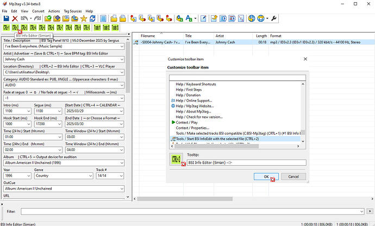Click the CTRL+2 icon beside Tooltip field
Screen dimensions: 375x226
(x=176, y=159)
